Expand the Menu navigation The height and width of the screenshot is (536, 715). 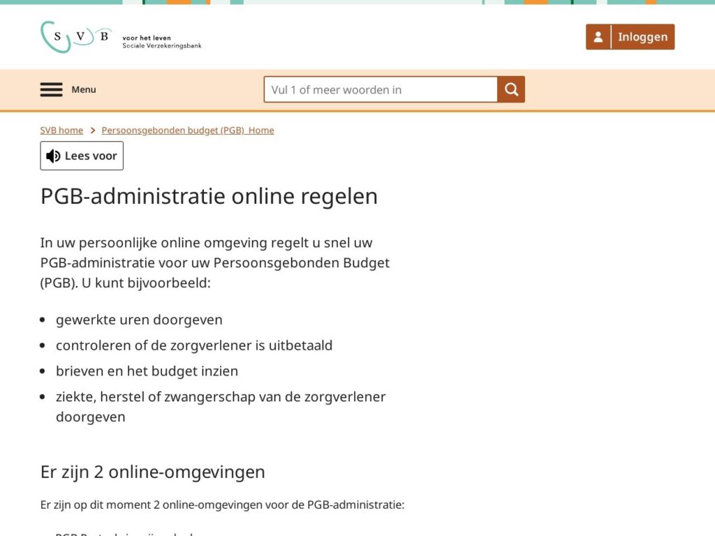click(x=68, y=89)
